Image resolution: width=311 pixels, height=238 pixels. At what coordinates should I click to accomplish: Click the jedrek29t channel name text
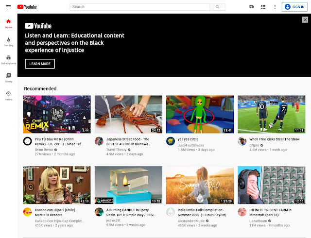pos(113,221)
